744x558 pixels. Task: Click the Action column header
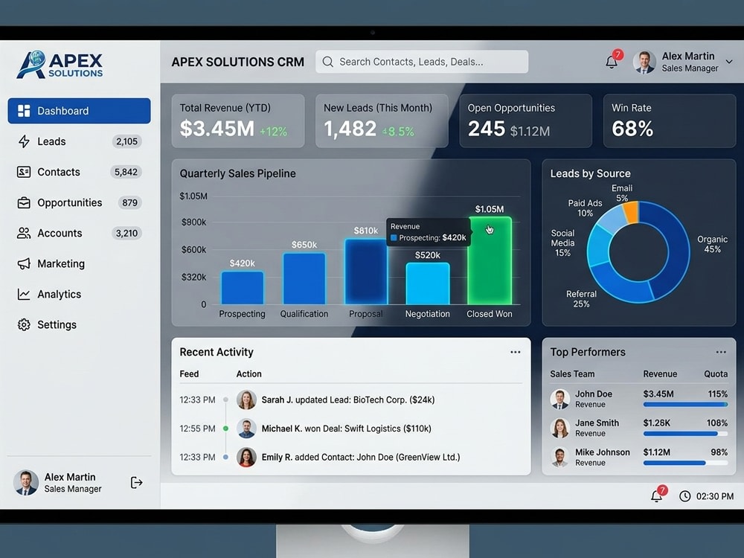(248, 374)
